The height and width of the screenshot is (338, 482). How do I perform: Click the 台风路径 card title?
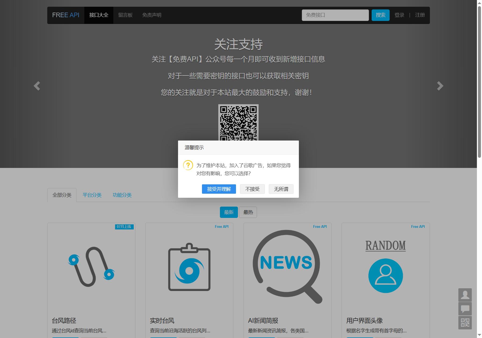(64, 321)
